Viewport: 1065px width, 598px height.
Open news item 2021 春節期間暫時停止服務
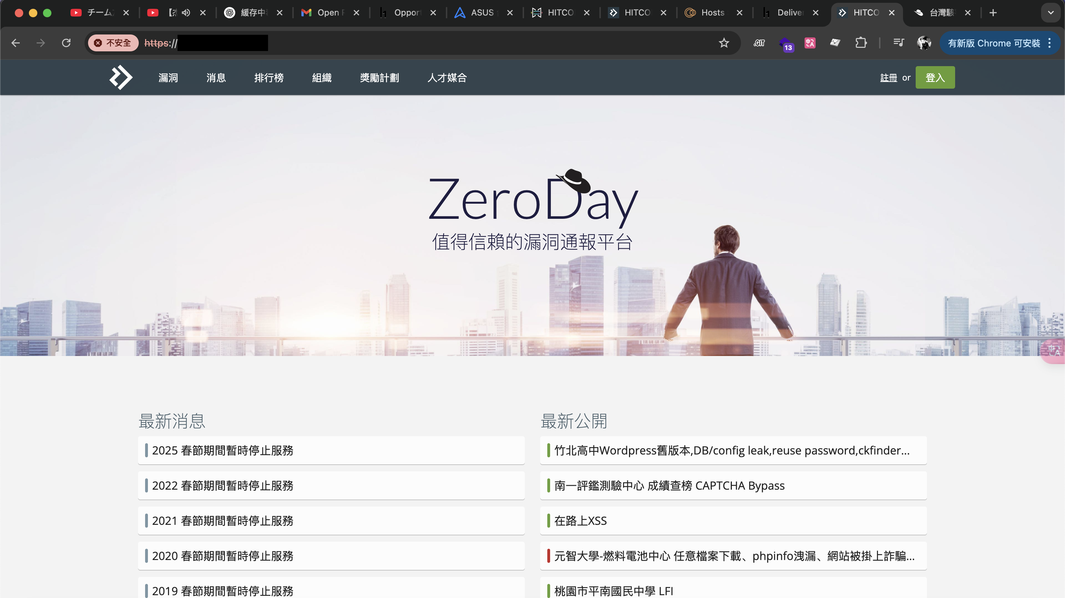coord(331,520)
